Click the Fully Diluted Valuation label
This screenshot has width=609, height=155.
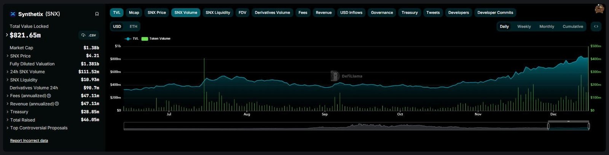coord(32,64)
